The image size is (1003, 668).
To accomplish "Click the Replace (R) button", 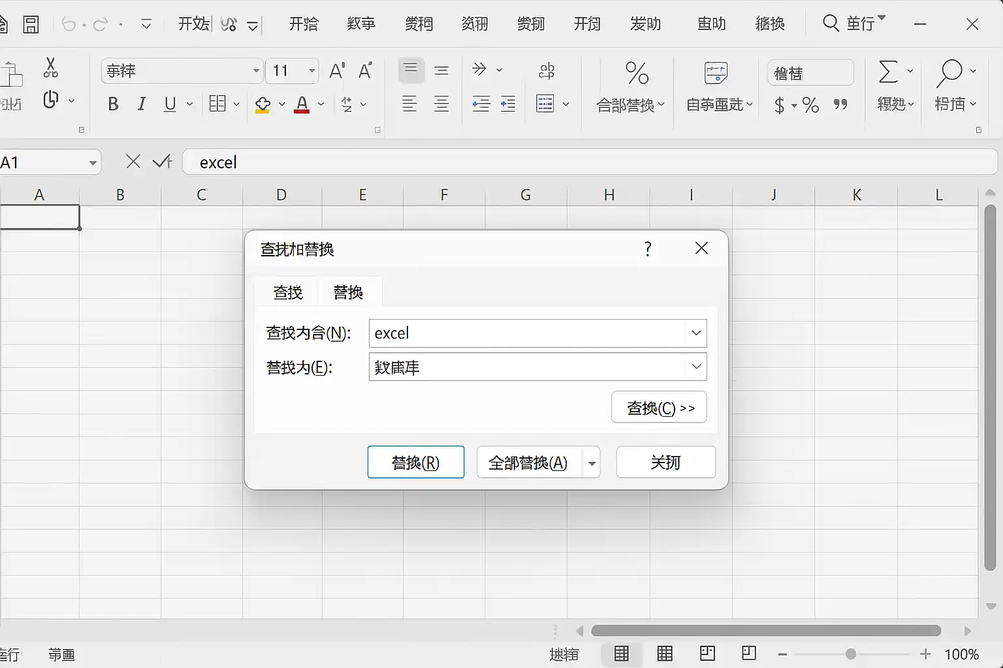I will coord(416,463).
